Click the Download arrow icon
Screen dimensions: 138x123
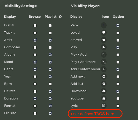[104, 91]
